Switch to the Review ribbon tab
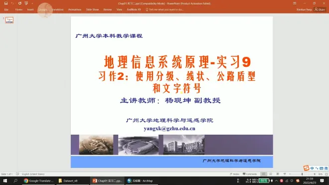Viewport: 329px width, 185px height. click(108, 9)
